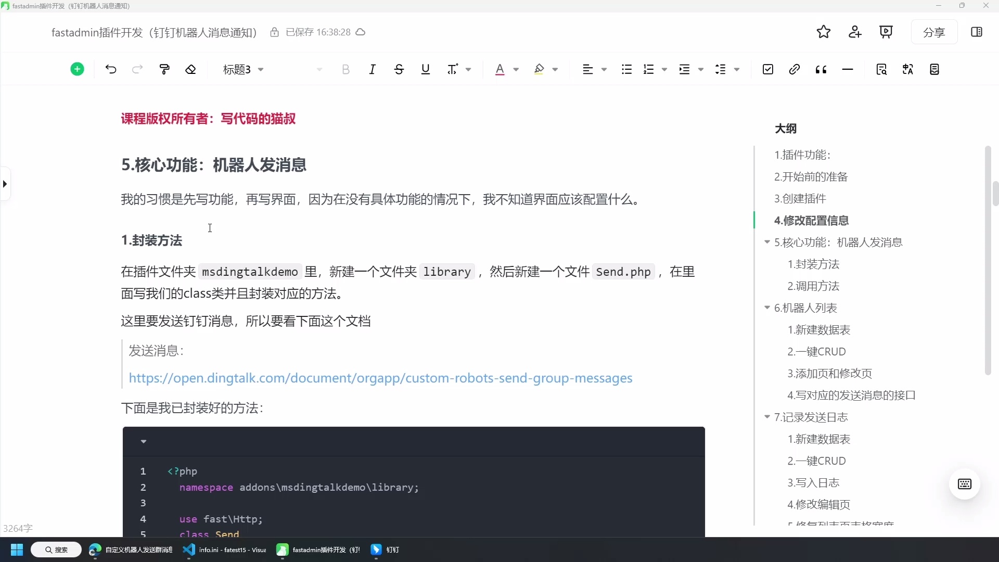The image size is (999, 562).
Task: Toggle the right sidebar panel
Action: click(977, 32)
